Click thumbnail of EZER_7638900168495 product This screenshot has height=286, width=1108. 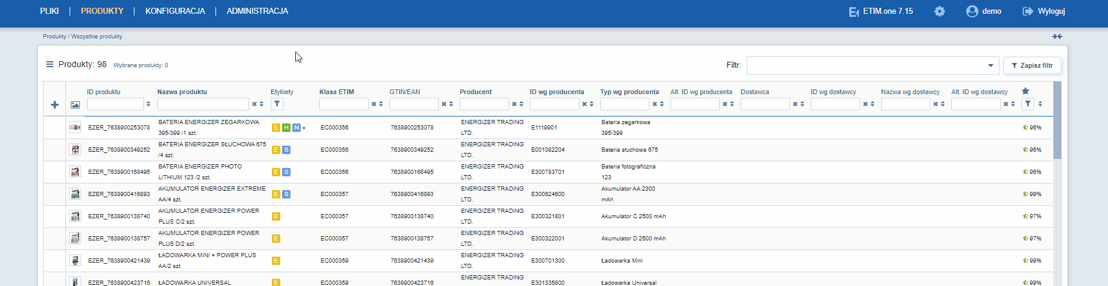75,172
